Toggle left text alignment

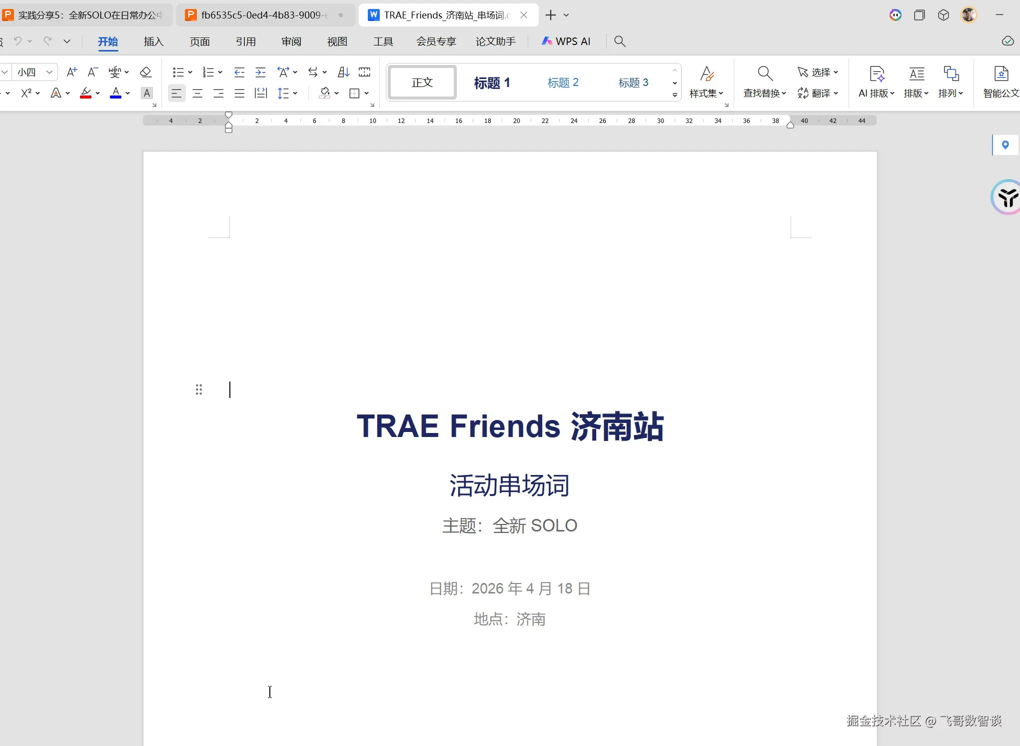coord(176,93)
